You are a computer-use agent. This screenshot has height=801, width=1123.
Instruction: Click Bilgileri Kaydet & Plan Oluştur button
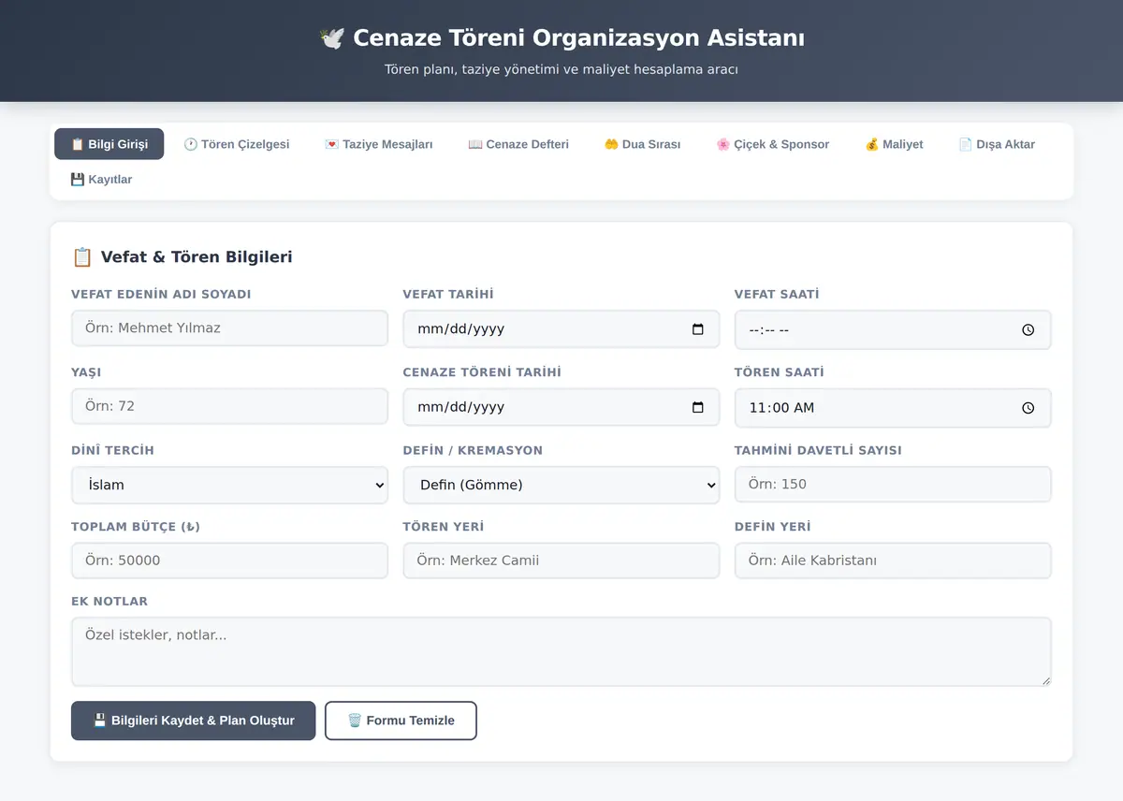tap(194, 721)
